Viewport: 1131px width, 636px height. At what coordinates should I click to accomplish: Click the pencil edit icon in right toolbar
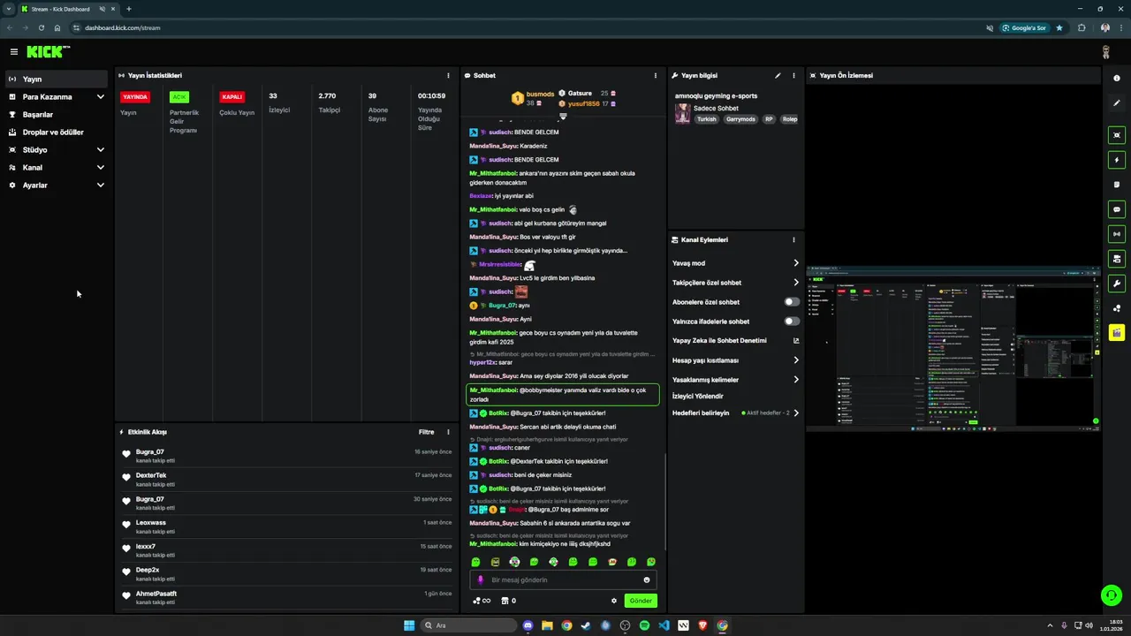click(1117, 103)
